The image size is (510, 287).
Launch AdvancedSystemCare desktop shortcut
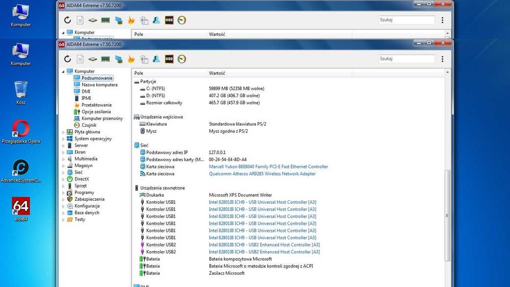[20, 171]
